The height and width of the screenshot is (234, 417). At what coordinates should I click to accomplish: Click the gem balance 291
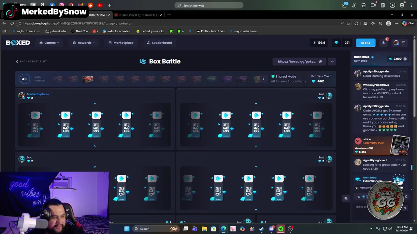347,43
